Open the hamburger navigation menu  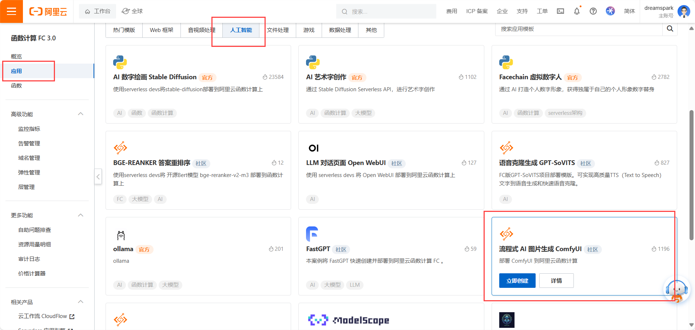click(x=11, y=11)
